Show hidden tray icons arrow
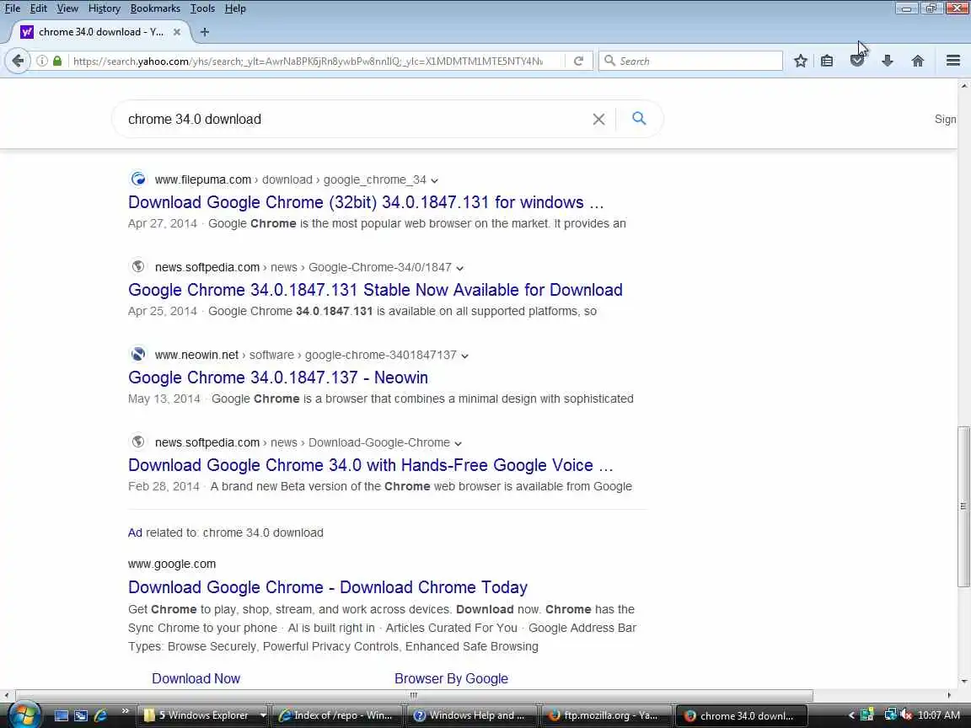Image resolution: width=971 pixels, height=728 pixels. coord(851,715)
